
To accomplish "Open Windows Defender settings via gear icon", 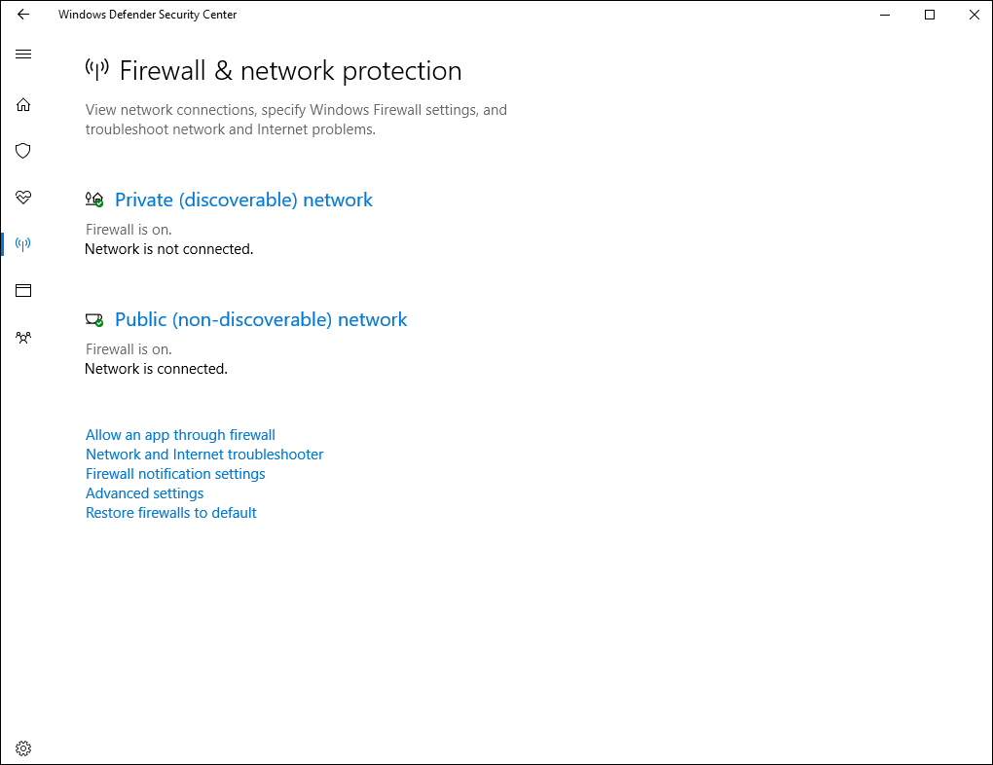I will click(x=22, y=747).
